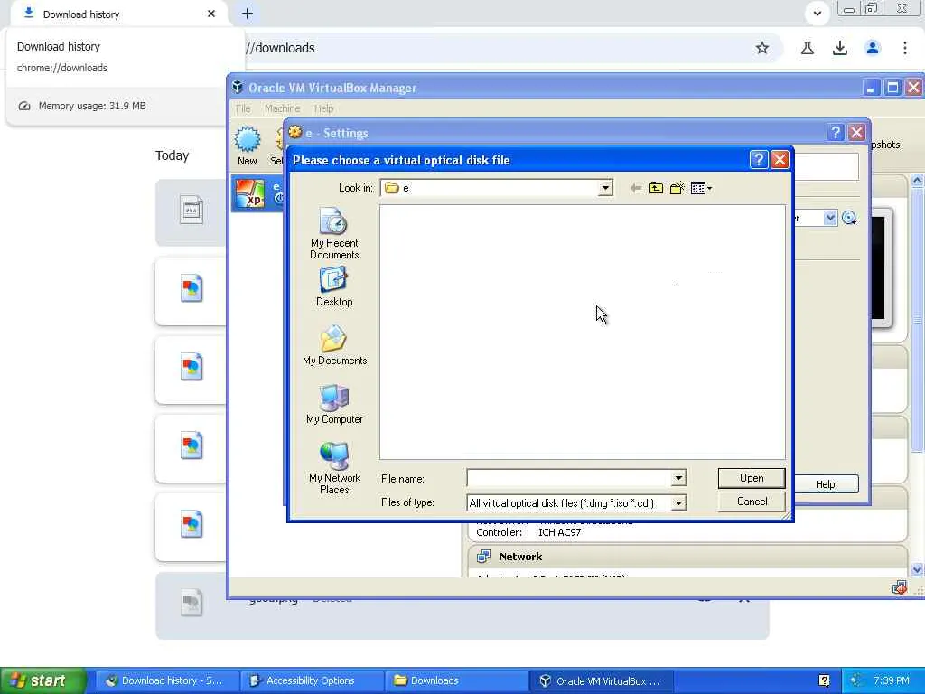
Task: Click the Help button in Settings dialog
Action: (825, 484)
